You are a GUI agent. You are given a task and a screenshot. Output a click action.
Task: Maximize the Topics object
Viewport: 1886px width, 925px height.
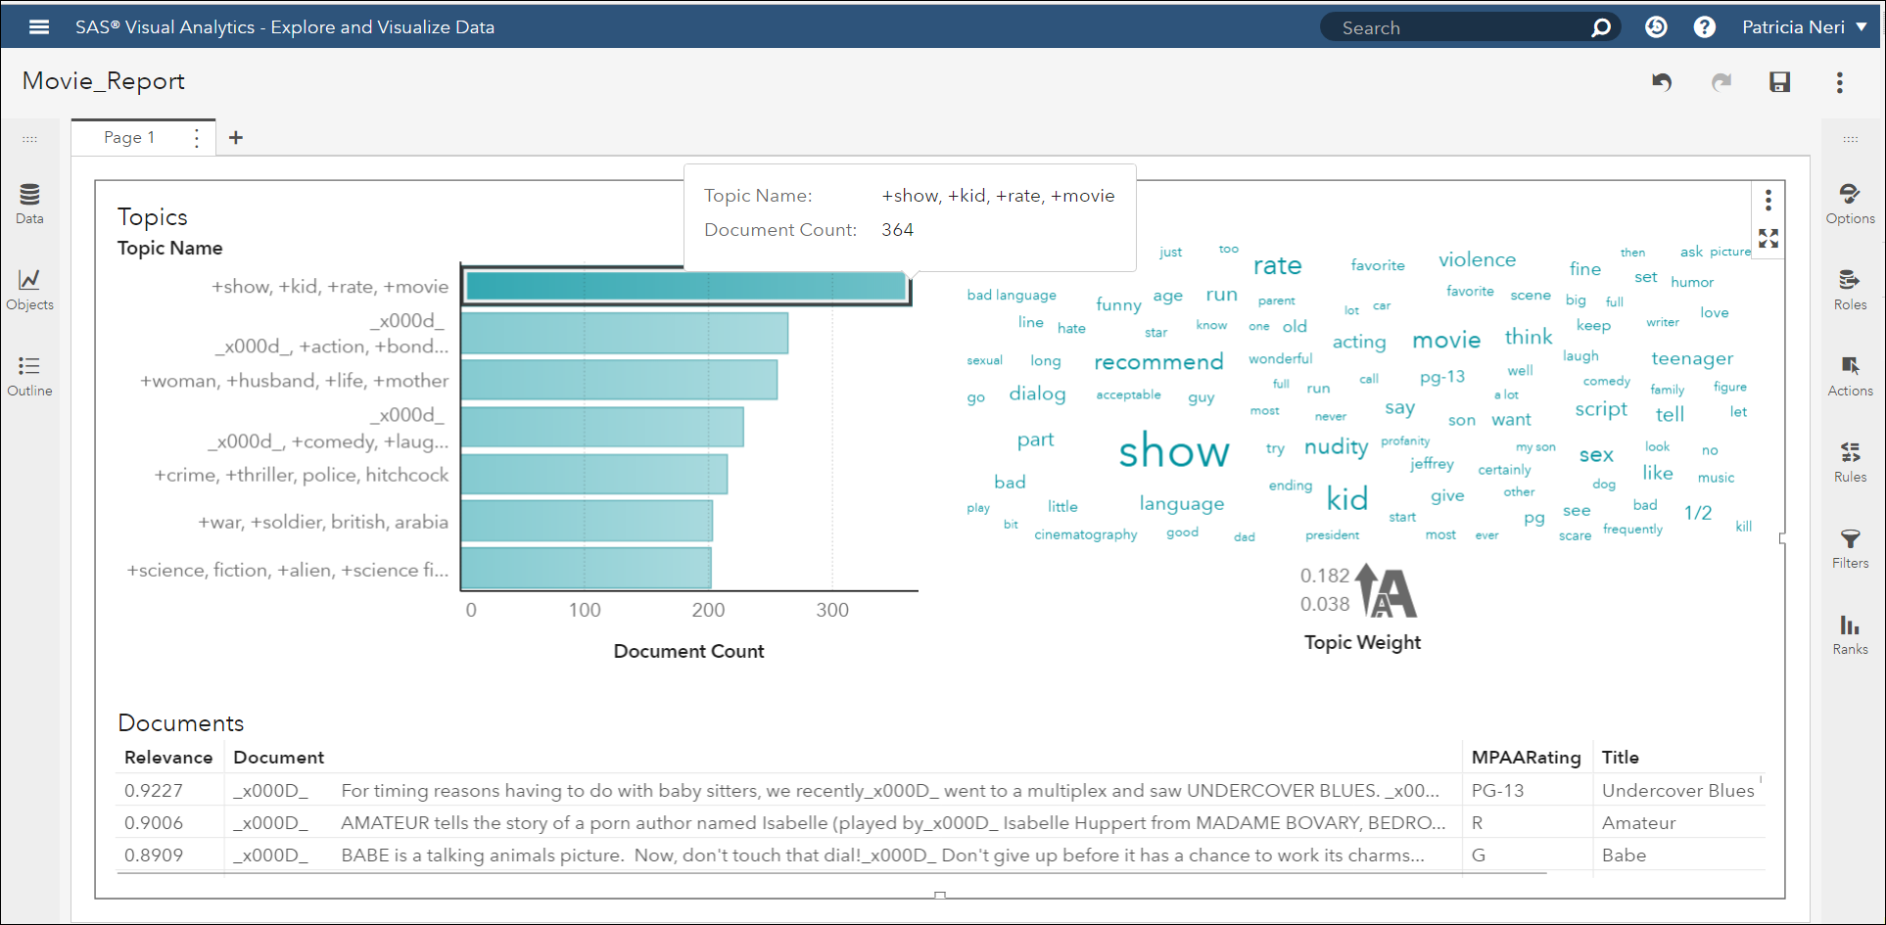(1768, 239)
